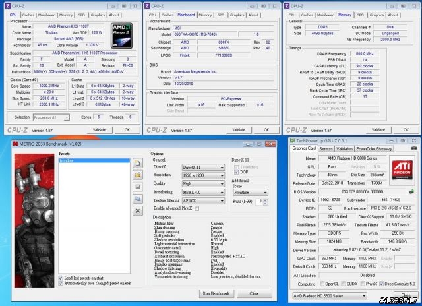The height and width of the screenshot is (306, 422).
Task: Toggle the DOF checkbox
Action: pyautogui.click(x=236, y=172)
